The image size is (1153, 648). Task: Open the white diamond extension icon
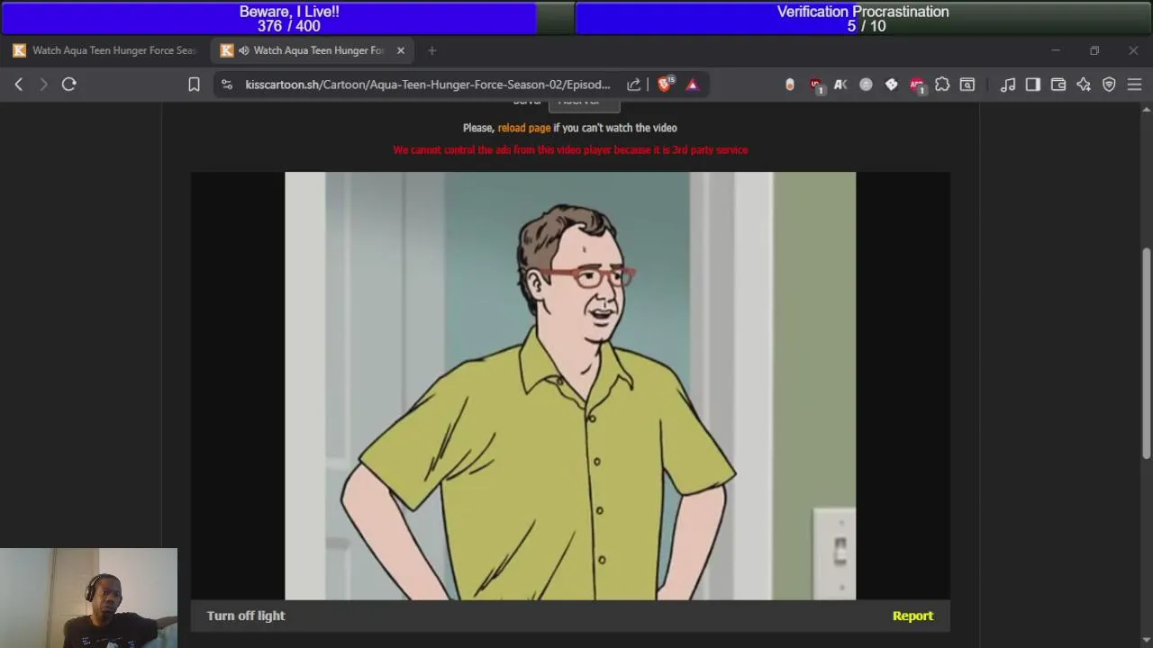891,85
